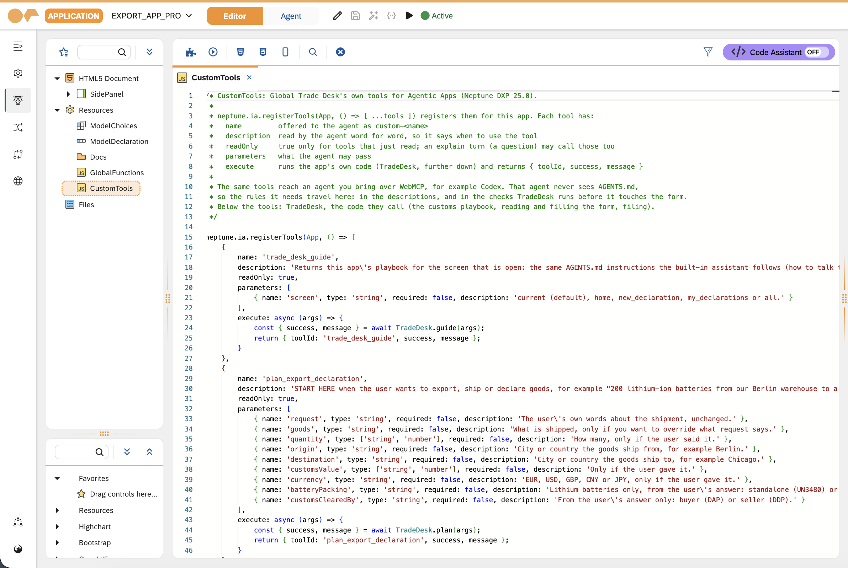Click the blue circled X icon in toolbar
848x568 pixels.
point(340,52)
